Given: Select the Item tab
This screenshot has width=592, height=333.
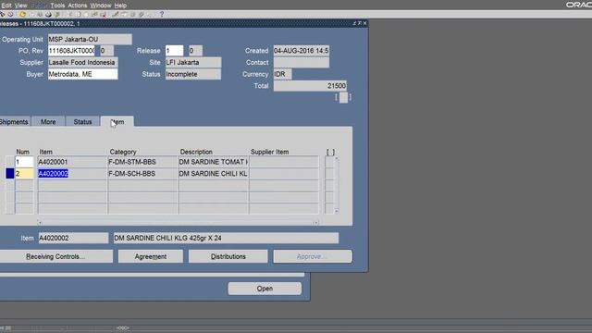Looking at the screenshot, I should click(x=117, y=121).
